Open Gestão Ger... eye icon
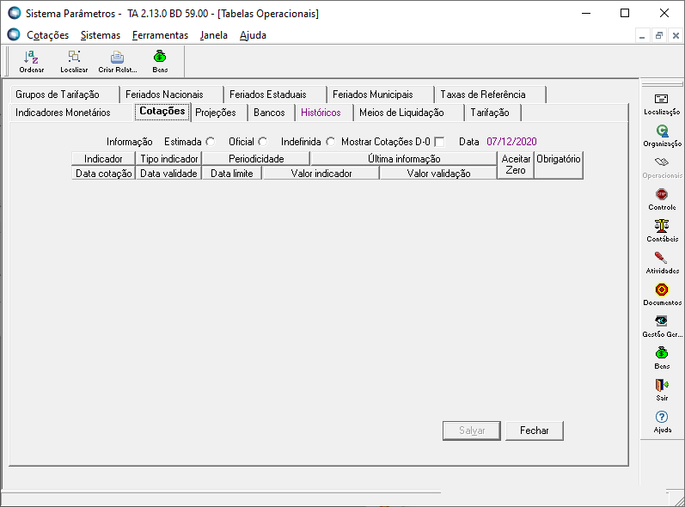 point(662,327)
